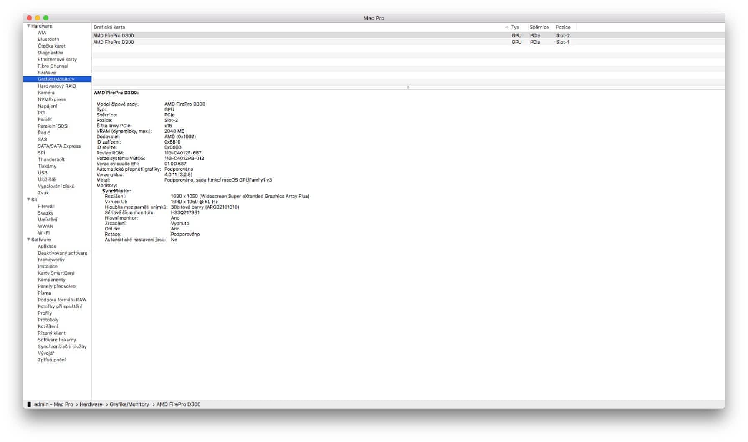Image resolution: width=748 pixels, height=442 pixels.
Task: Open Fibre Channel section
Action: click(x=53, y=66)
